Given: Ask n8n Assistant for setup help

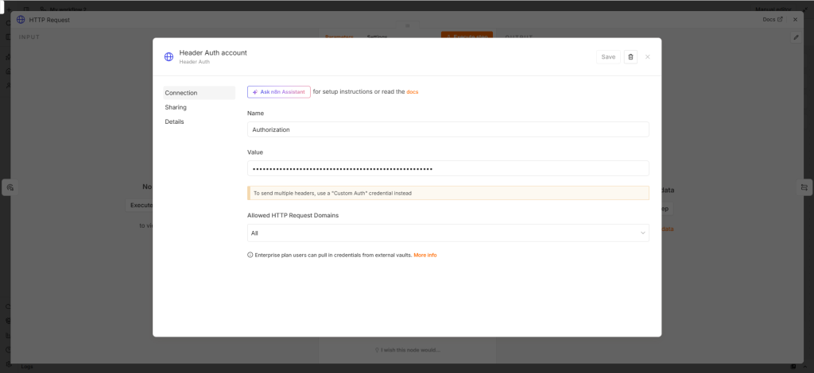Looking at the screenshot, I should [279, 92].
